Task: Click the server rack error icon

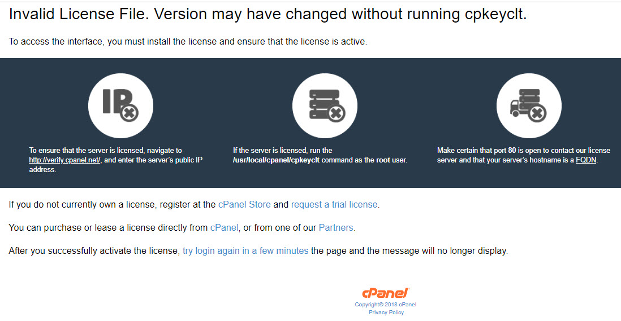Action: [x=325, y=105]
